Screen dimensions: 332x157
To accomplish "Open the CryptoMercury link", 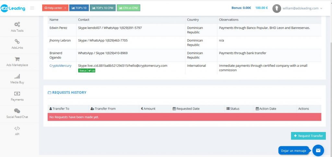I will (60, 66).
